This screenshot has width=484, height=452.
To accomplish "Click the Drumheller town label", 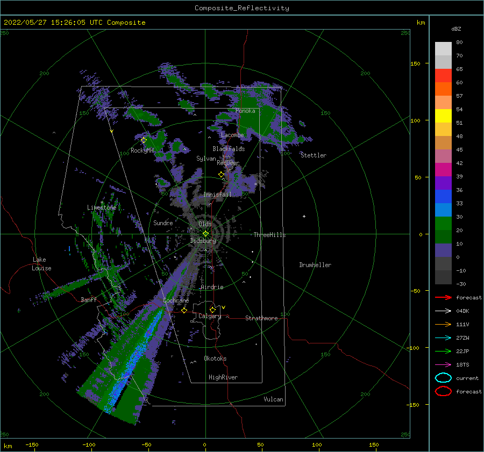I will click(x=315, y=265).
